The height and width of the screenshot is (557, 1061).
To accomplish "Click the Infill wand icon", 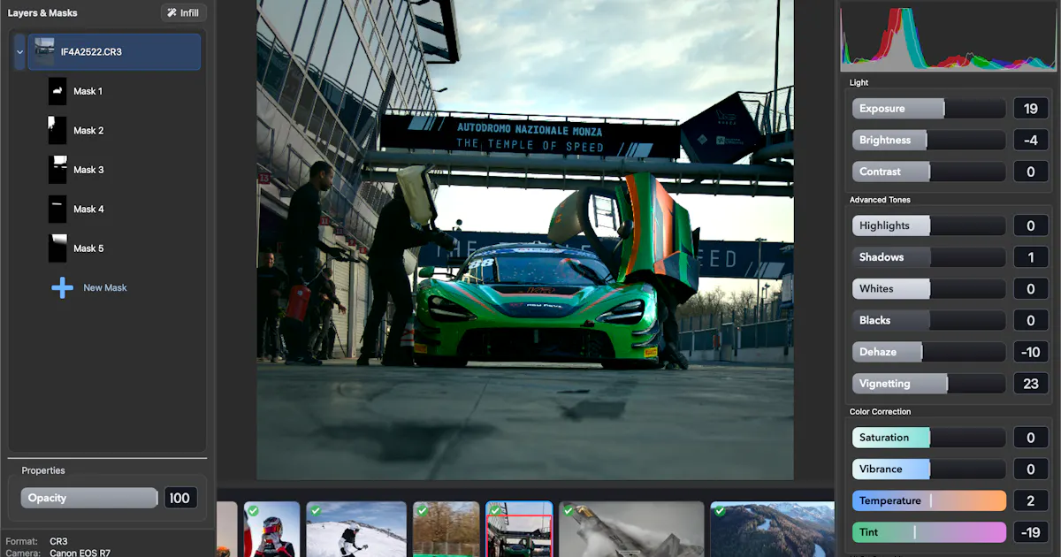I will [172, 13].
